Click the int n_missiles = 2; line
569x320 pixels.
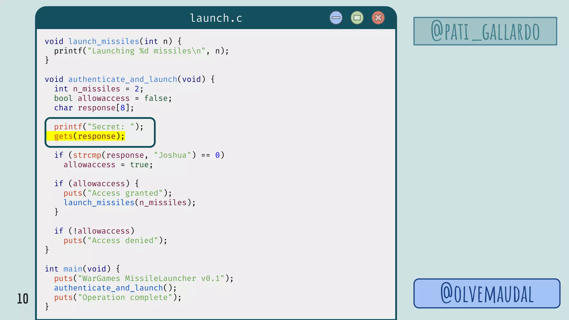click(x=99, y=89)
